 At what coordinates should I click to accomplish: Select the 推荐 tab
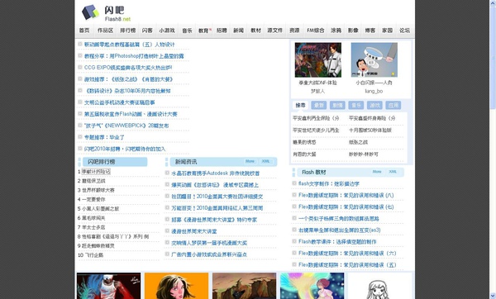click(300, 105)
